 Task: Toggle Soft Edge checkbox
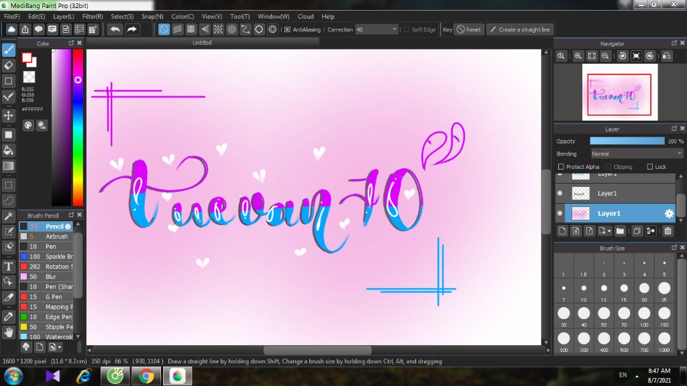click(407, 29)
